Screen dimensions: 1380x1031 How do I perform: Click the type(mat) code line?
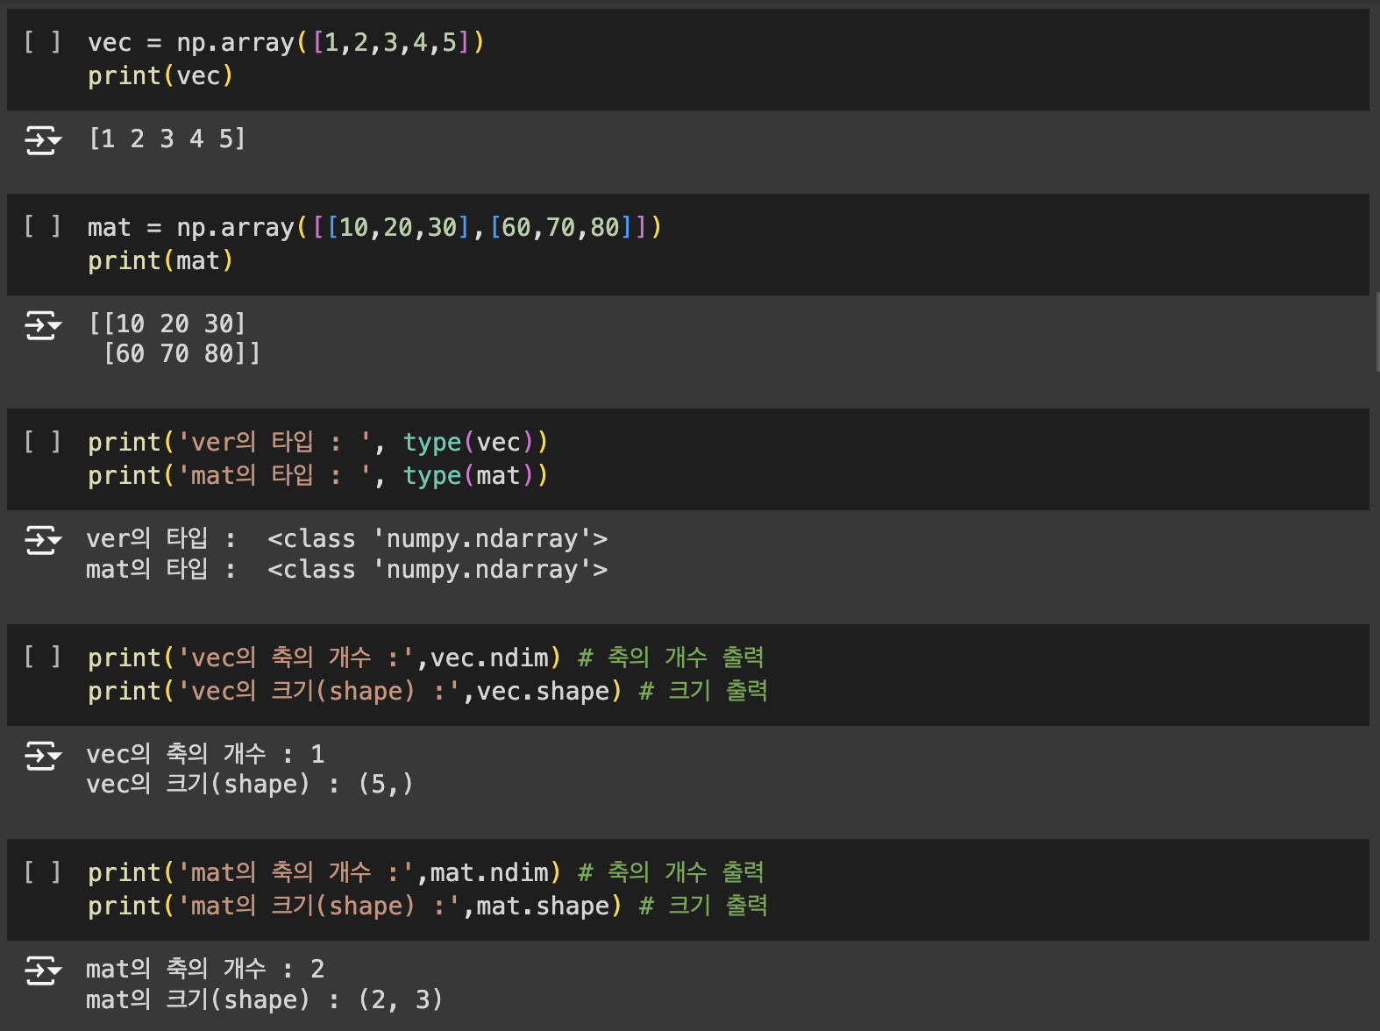317,476
